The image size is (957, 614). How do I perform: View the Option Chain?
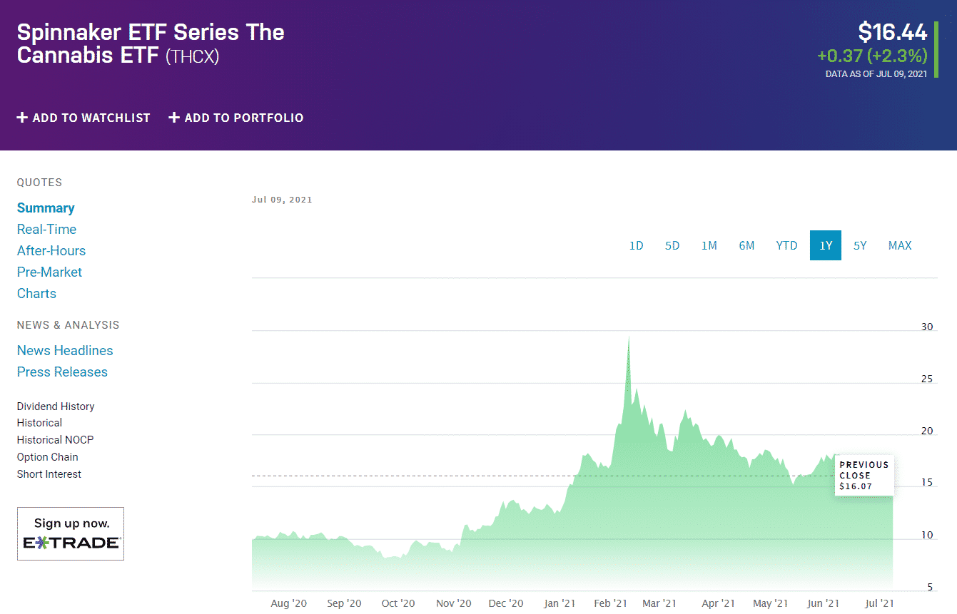(x=48, y=457)
